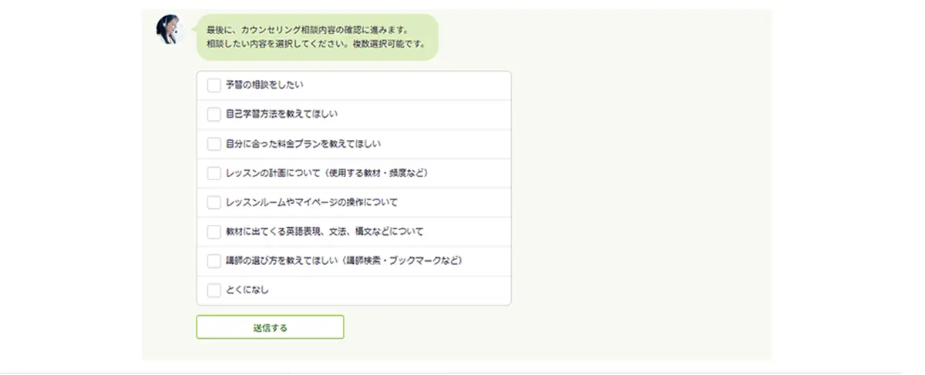Check the 予習の相談をしたい checkbox
925x375 pixels.
point(214,85)
